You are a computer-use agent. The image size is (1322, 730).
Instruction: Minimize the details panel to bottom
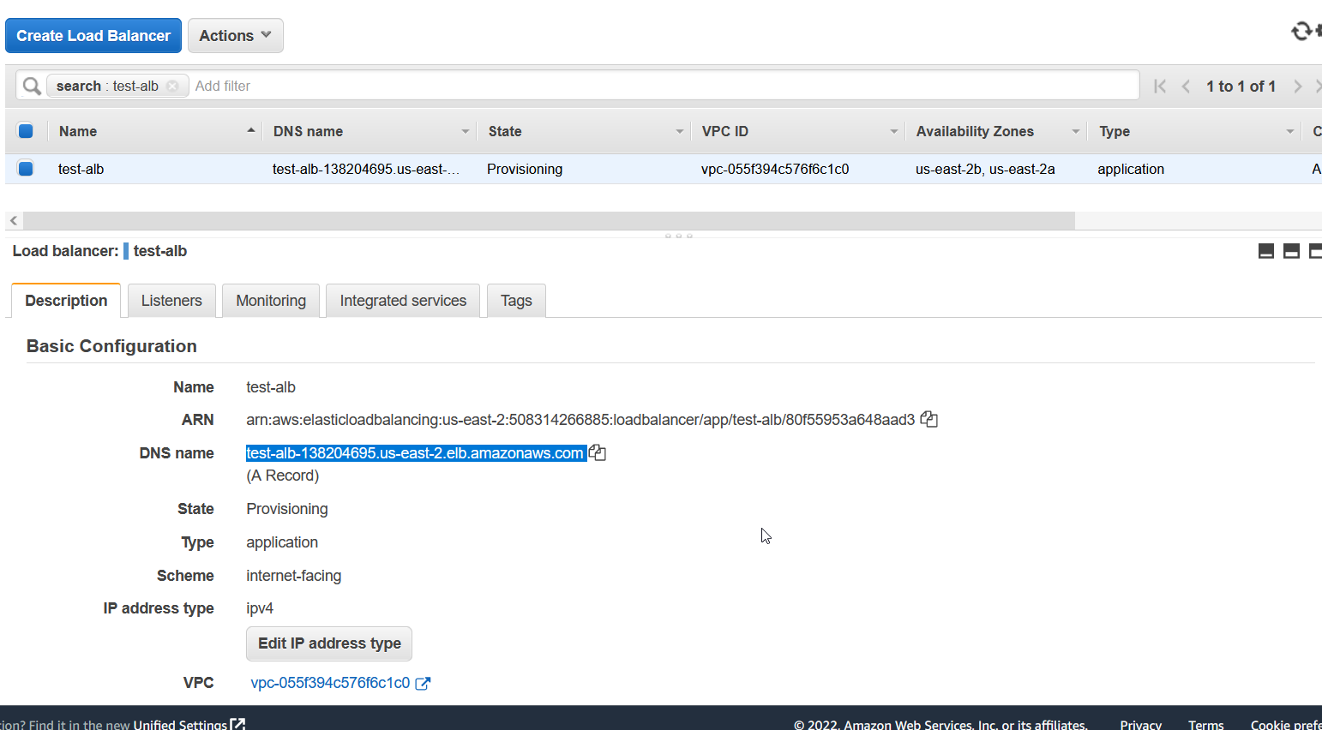pyautogui.click(x=1265, y=251)
